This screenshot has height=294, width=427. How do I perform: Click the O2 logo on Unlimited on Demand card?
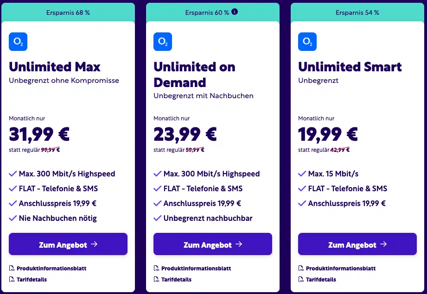click(163, 42)
